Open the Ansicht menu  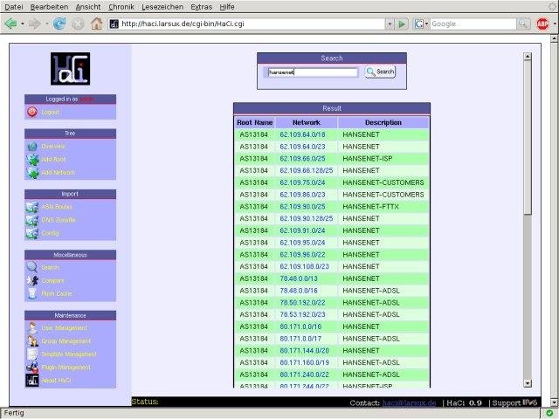click(x=88, y=7)
